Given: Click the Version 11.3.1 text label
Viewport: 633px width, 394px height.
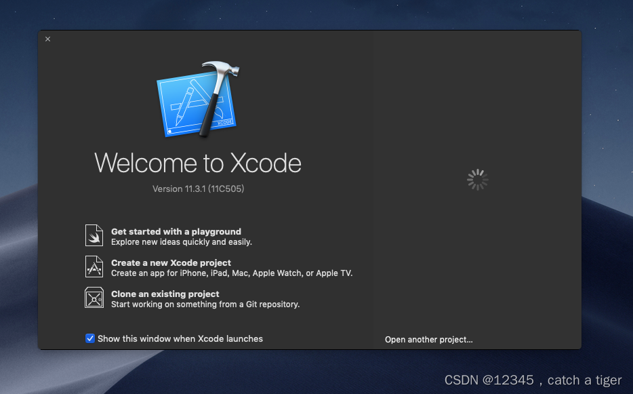Looking at the screenshot, I should [198, 189].
